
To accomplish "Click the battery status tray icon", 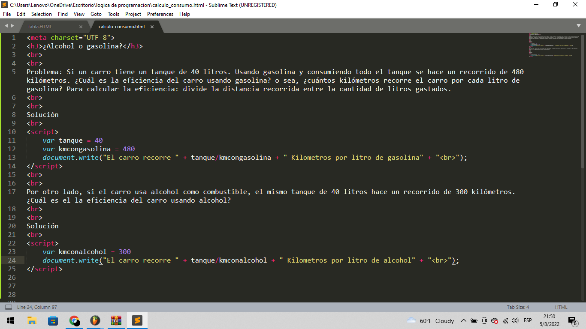I will [x=474, y=320].
